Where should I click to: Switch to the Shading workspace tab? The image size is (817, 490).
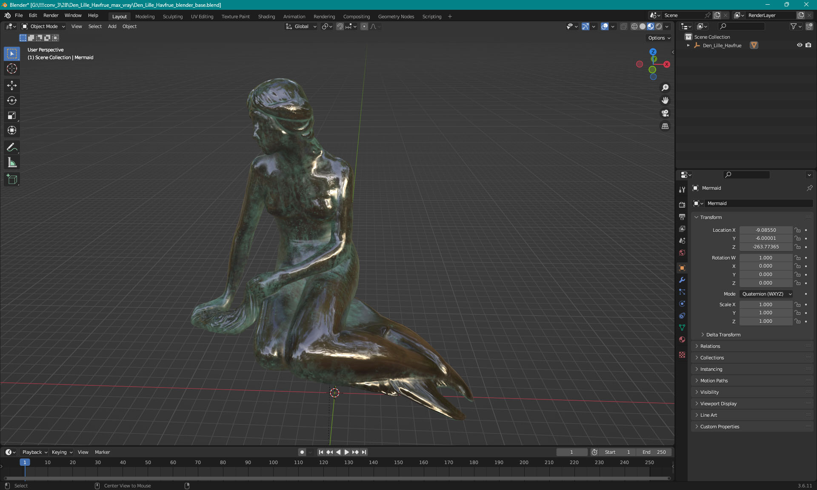click(x=266, y=17)
